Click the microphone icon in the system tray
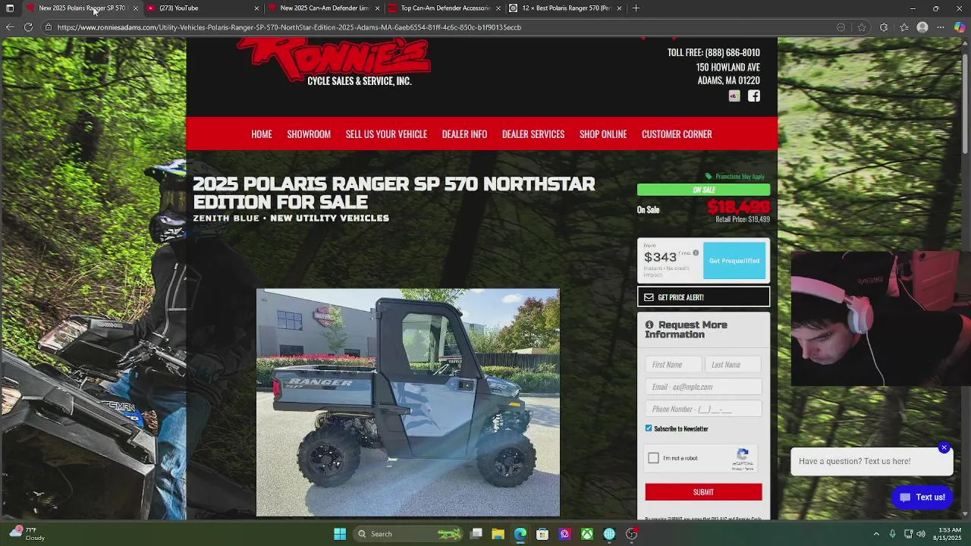Image resolution: width=971 pixels, height=546 pixels. tap(892, 534)
